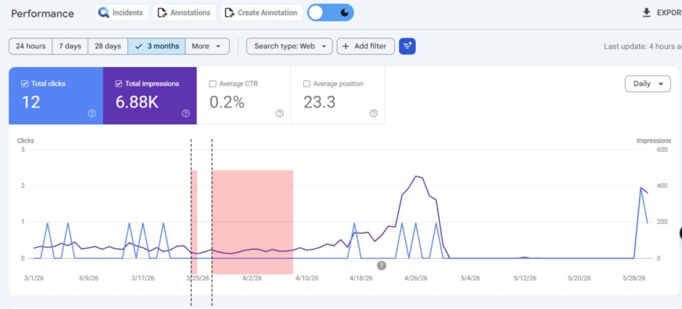Toggle the dark mode switch
Screen dimensions: 682x309
pyautogui.click(x=330, y=13)
